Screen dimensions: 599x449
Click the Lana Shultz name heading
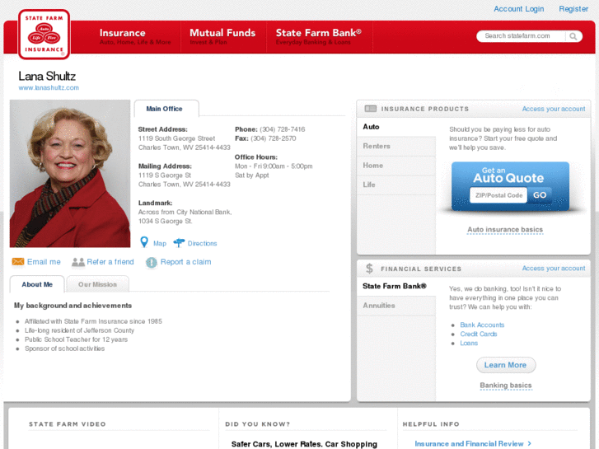pos(47,76)
